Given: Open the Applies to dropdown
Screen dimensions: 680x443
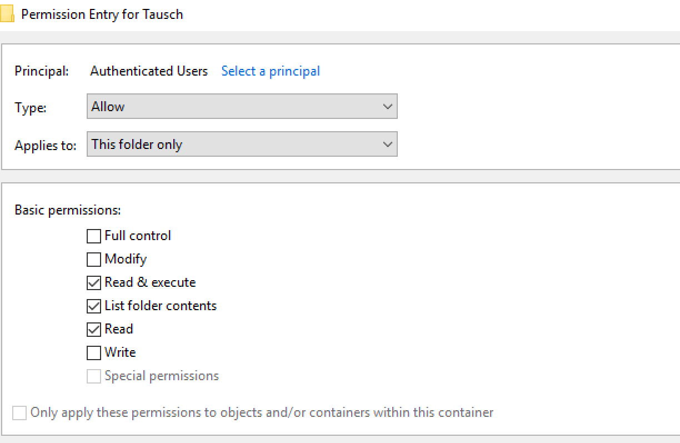Looking at the screenshot, I should (242, 145).
